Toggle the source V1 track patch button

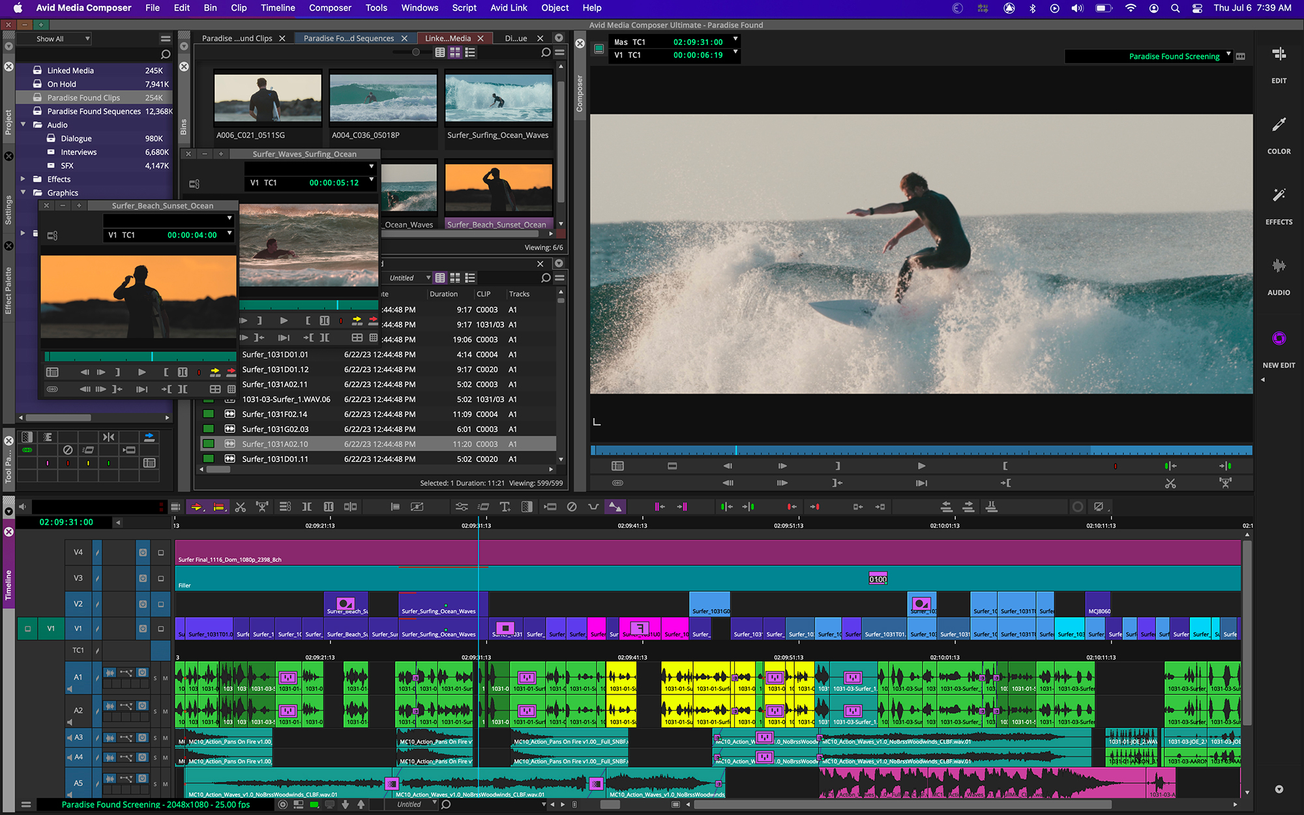[50, 629]
